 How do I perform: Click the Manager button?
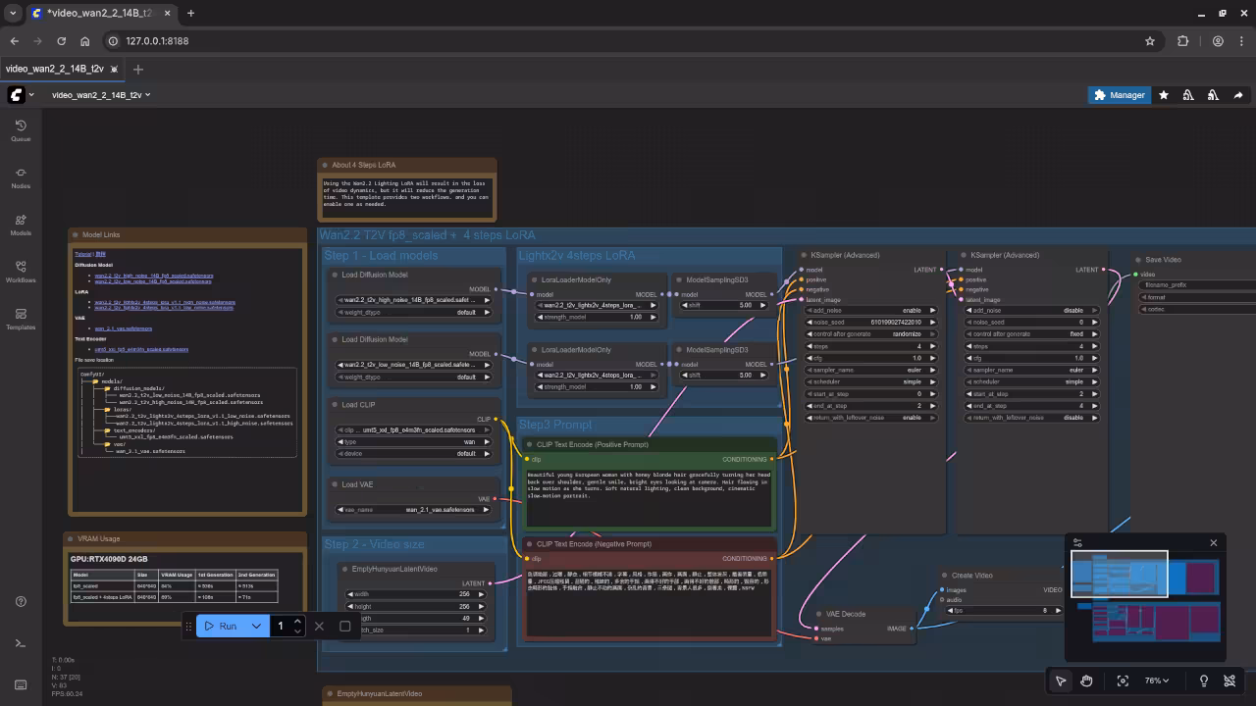coord(1119,95)
